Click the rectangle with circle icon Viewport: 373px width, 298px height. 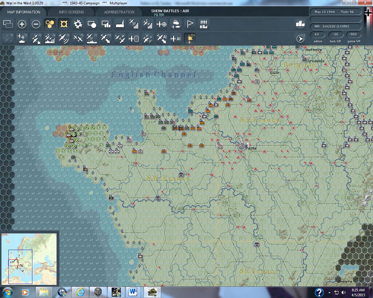click(92, 24)
